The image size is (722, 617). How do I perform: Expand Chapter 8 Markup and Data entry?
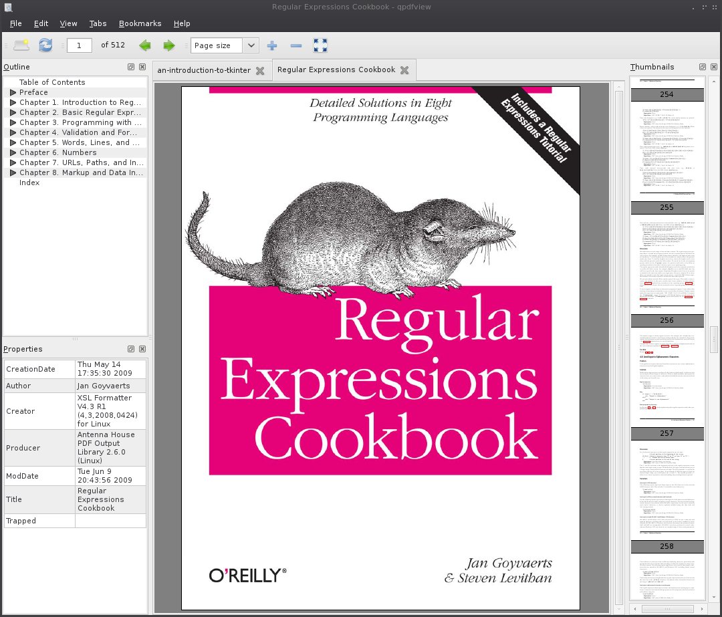13,172
